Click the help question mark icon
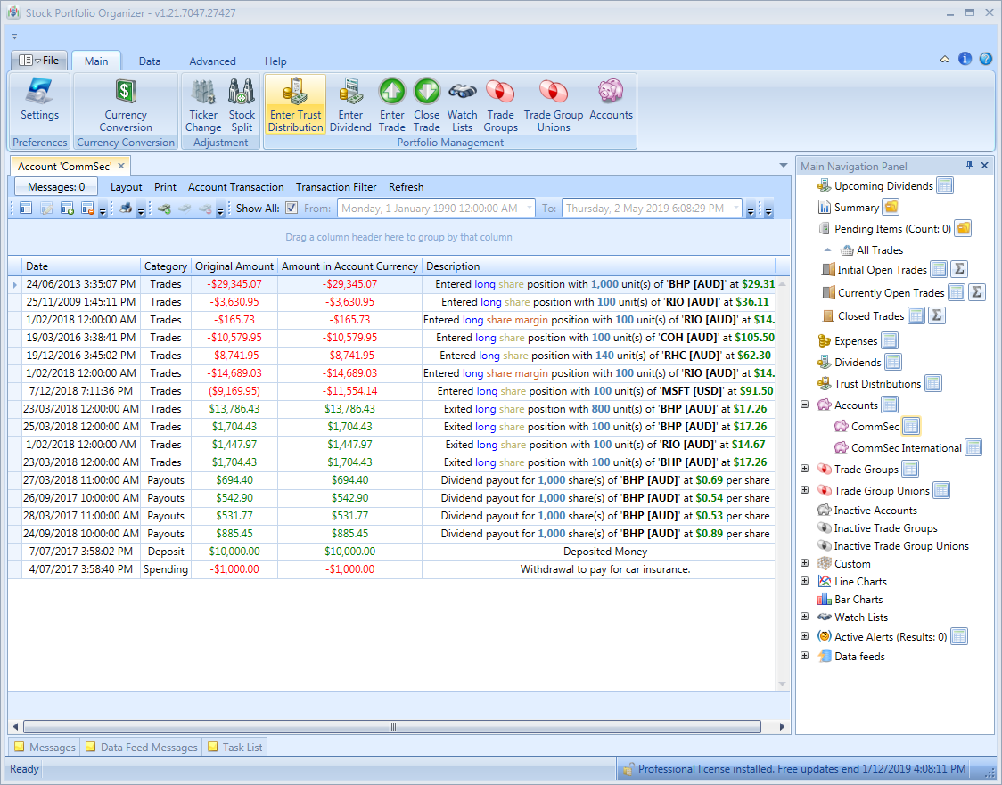Image resolution: width=1002 pixels, height=785 pixels. [986, 59]
